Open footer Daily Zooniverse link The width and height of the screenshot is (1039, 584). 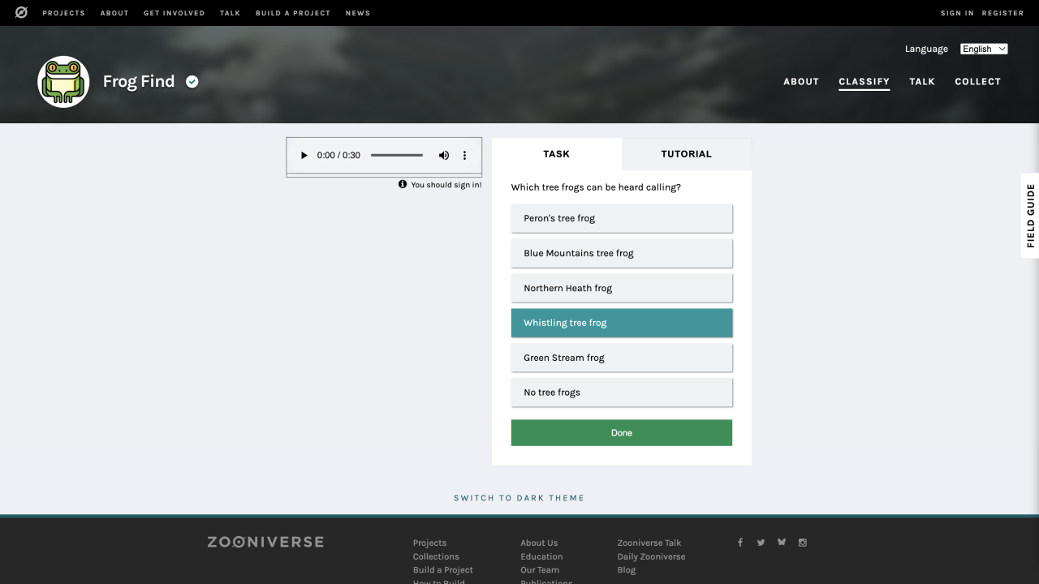click(651, 556)
